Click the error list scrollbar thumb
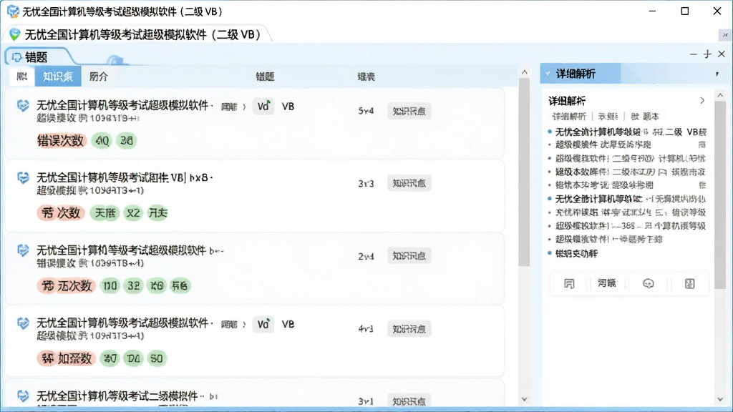Viewport: 733px width, 412px height. [x=524, y=172]
